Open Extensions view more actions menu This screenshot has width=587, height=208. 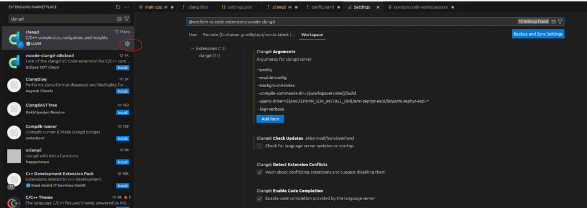[127, 7]
